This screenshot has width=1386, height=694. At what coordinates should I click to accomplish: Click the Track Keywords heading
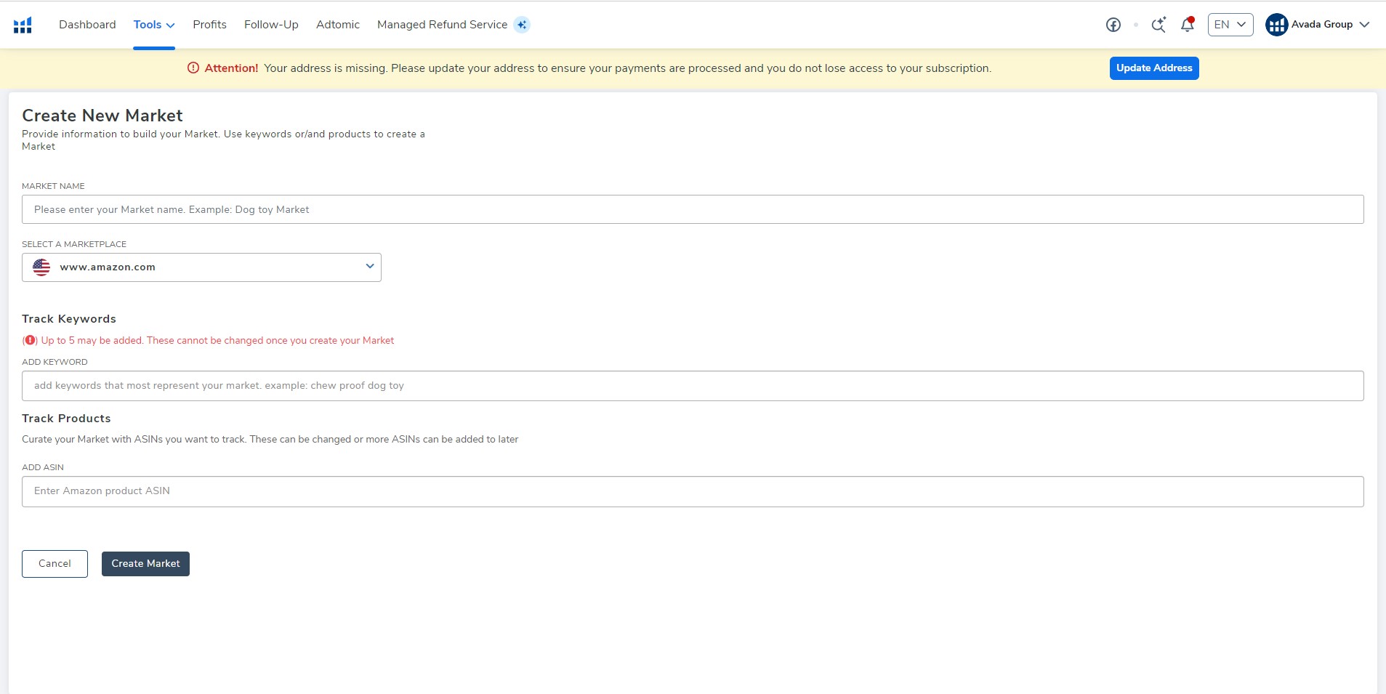69,319
